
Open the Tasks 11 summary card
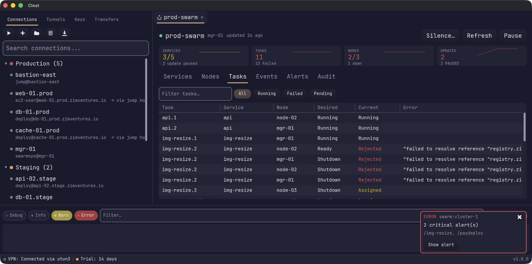point(296,56)
